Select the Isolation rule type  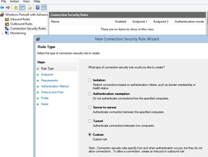click(x=90, y=80)
